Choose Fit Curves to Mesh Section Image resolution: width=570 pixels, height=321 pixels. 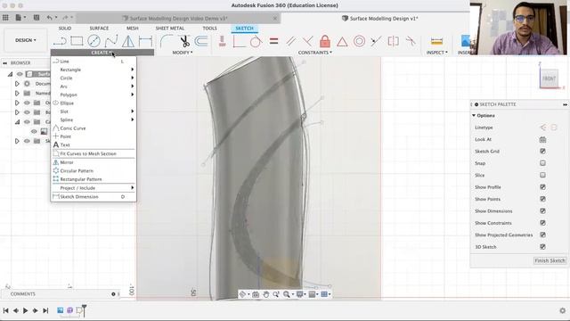[x=94, y=153]
